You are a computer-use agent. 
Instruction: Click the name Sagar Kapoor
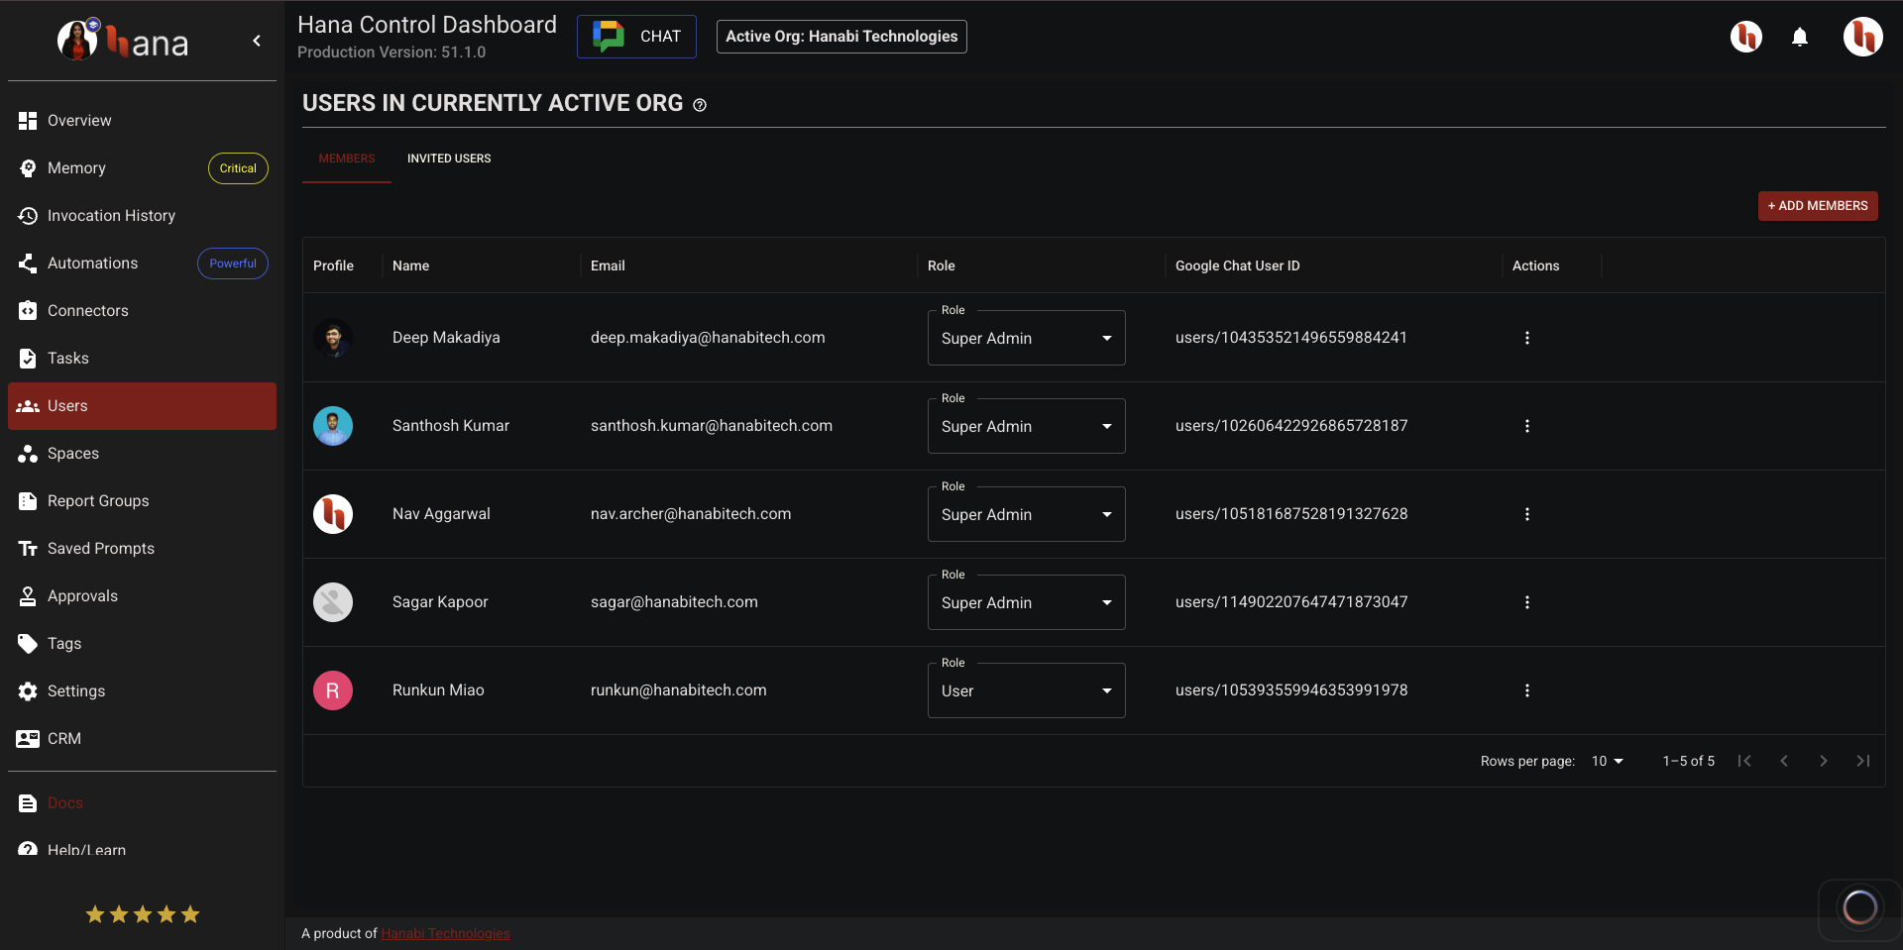coord(440,602)
